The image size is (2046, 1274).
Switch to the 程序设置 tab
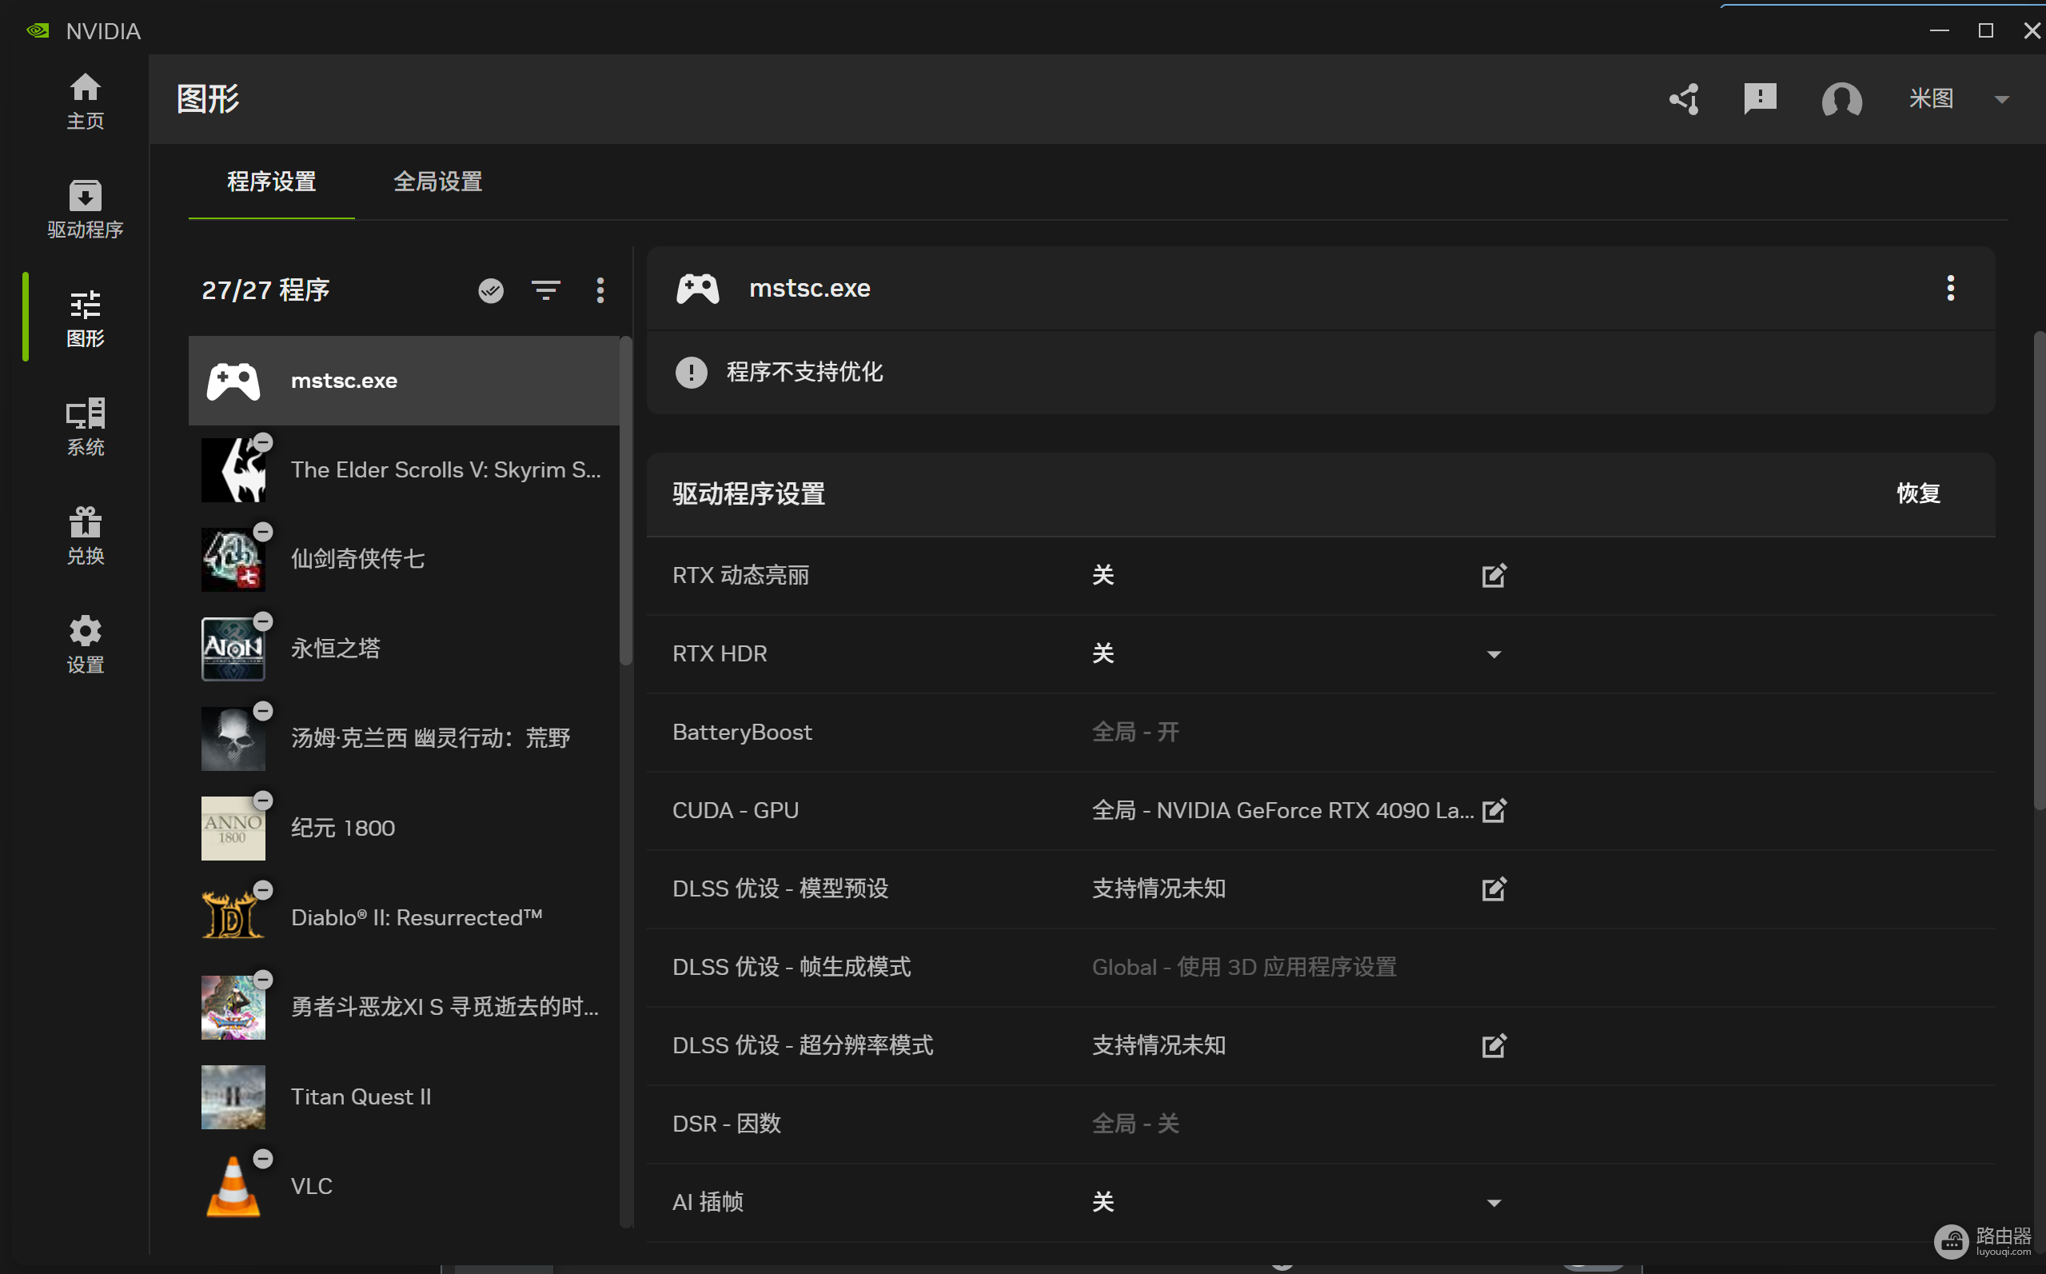[x=271, y=182]
